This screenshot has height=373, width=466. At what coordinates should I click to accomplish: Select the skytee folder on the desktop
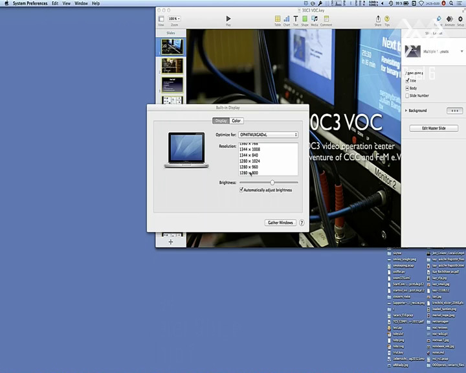coord(394,253)
